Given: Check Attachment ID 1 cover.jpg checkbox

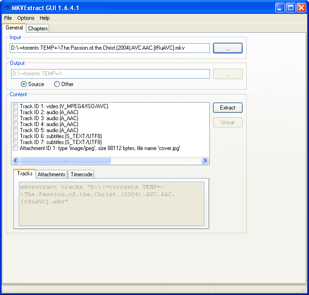Looking at the screenshot, I should point(16,148).
